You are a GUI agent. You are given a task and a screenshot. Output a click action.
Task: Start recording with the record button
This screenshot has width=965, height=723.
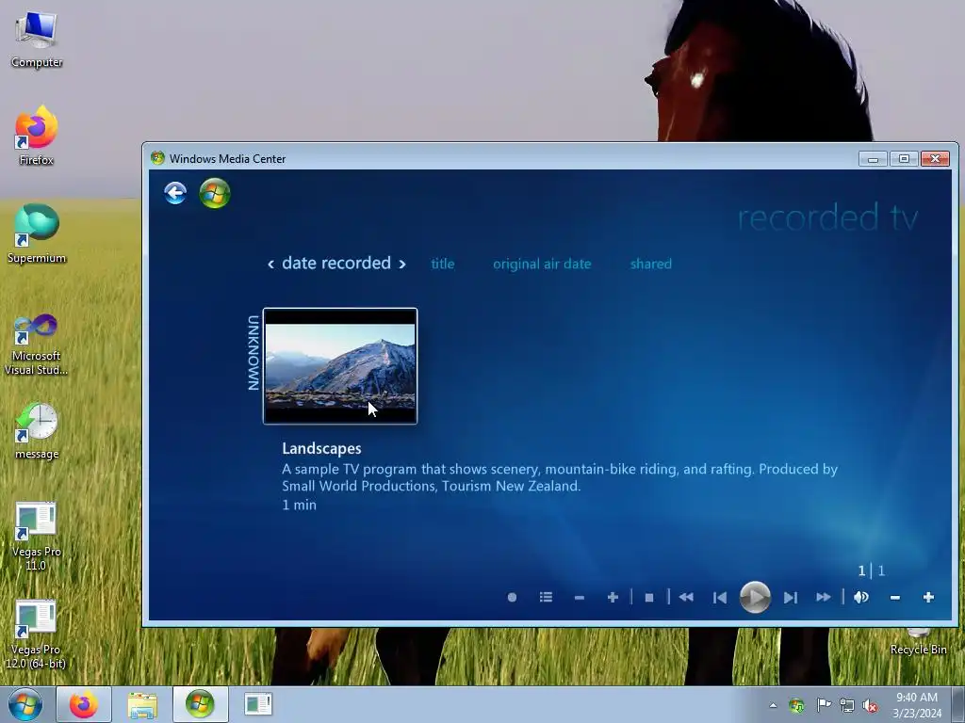[512, 597]
